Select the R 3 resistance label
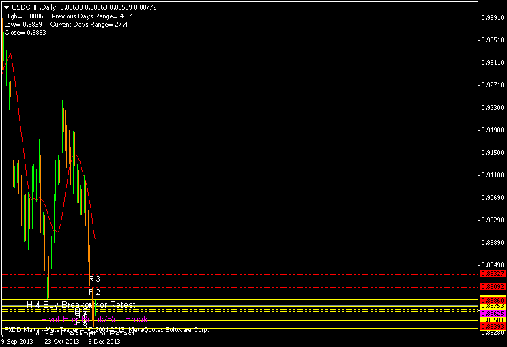 pos(95,279)
